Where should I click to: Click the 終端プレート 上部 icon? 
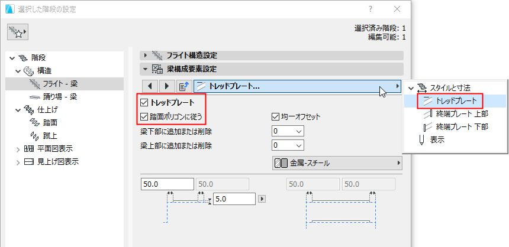(429, 113)
